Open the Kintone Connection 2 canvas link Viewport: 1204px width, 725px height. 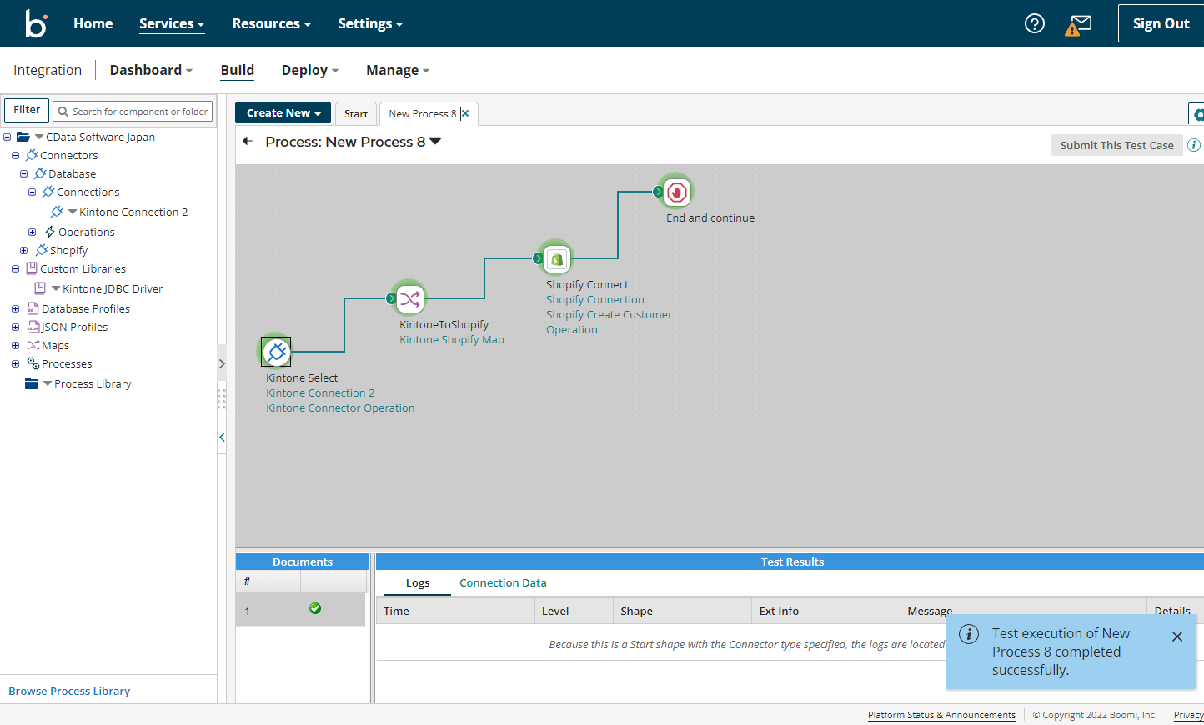320,392
